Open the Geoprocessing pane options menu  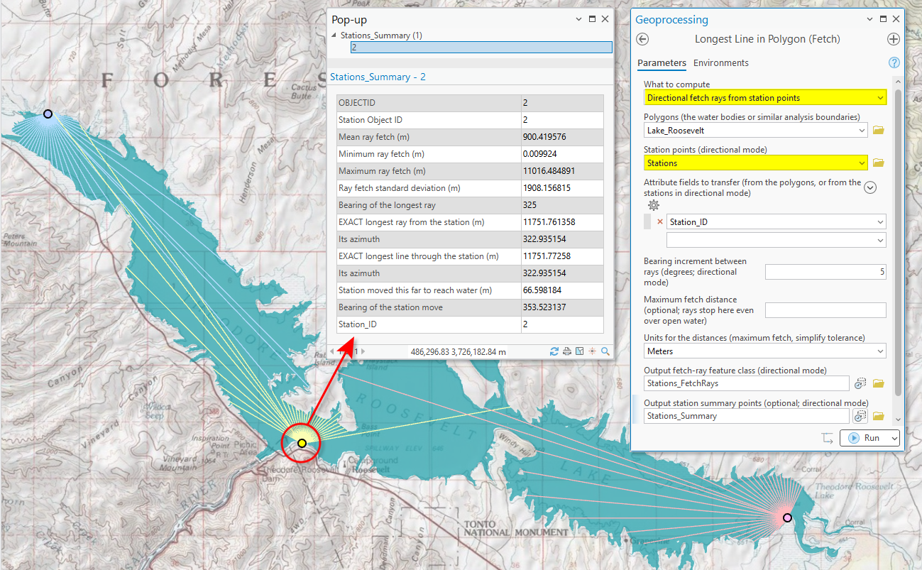click(870, 20)
